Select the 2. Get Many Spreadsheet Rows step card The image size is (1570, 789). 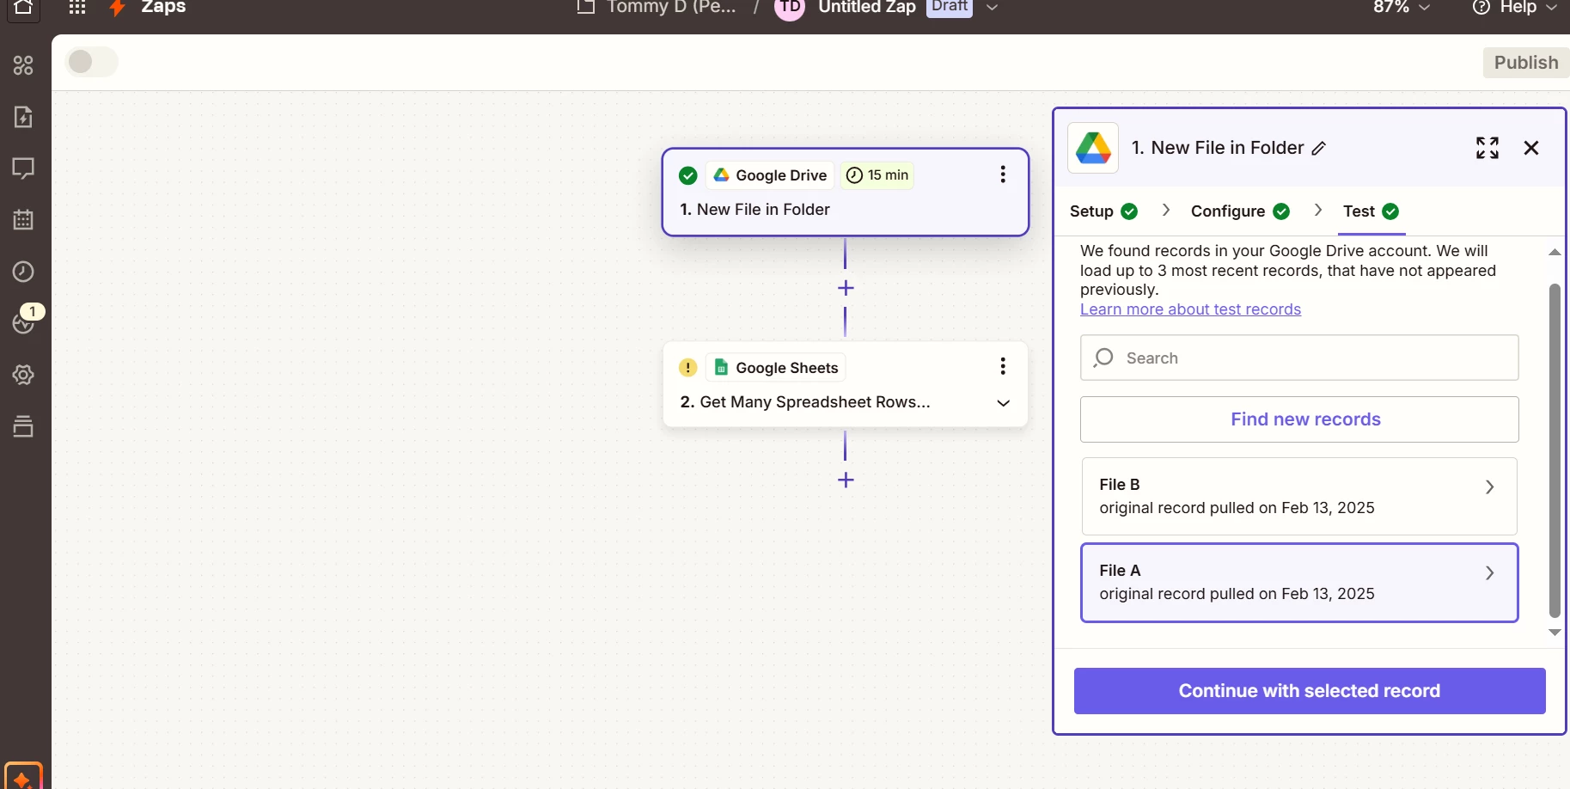[846, 384]
